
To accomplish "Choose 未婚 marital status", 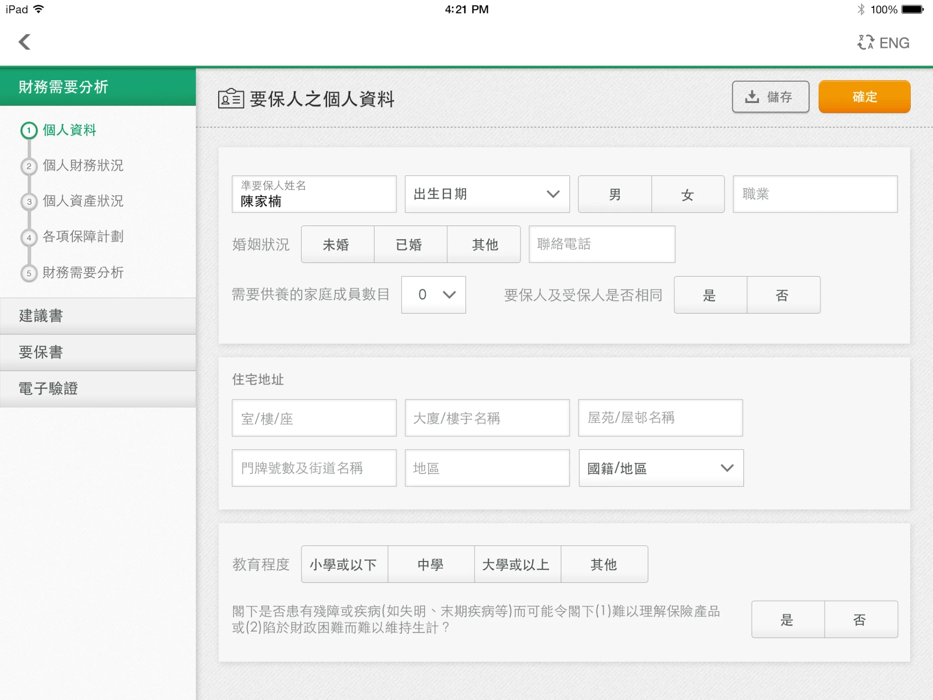I will coord(338,244).
